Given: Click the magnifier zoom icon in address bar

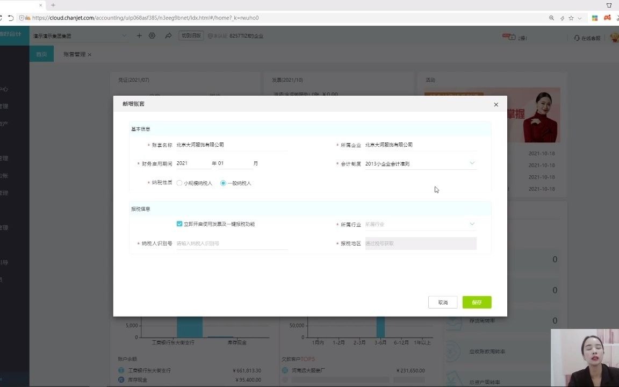Looking at the screenshot, I should pos(551,18).
